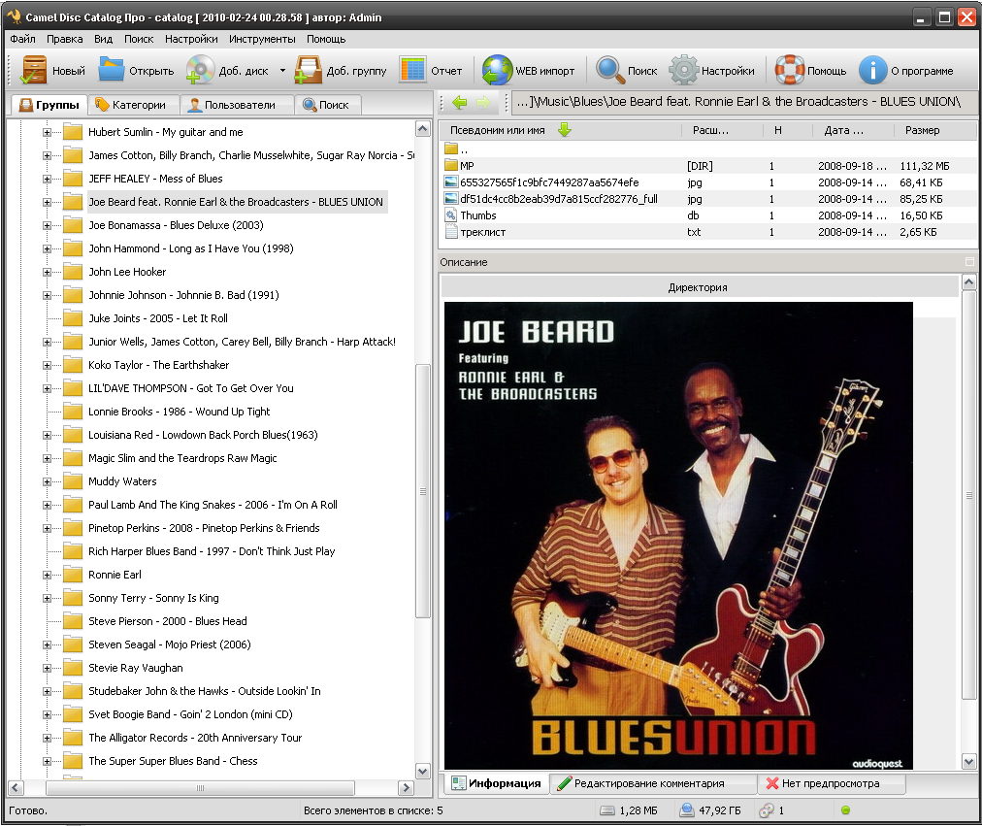Expand the Koko Taylor - The Earthshaker node
This screenshot has width=982, height=826.
[x=47, y=365]
